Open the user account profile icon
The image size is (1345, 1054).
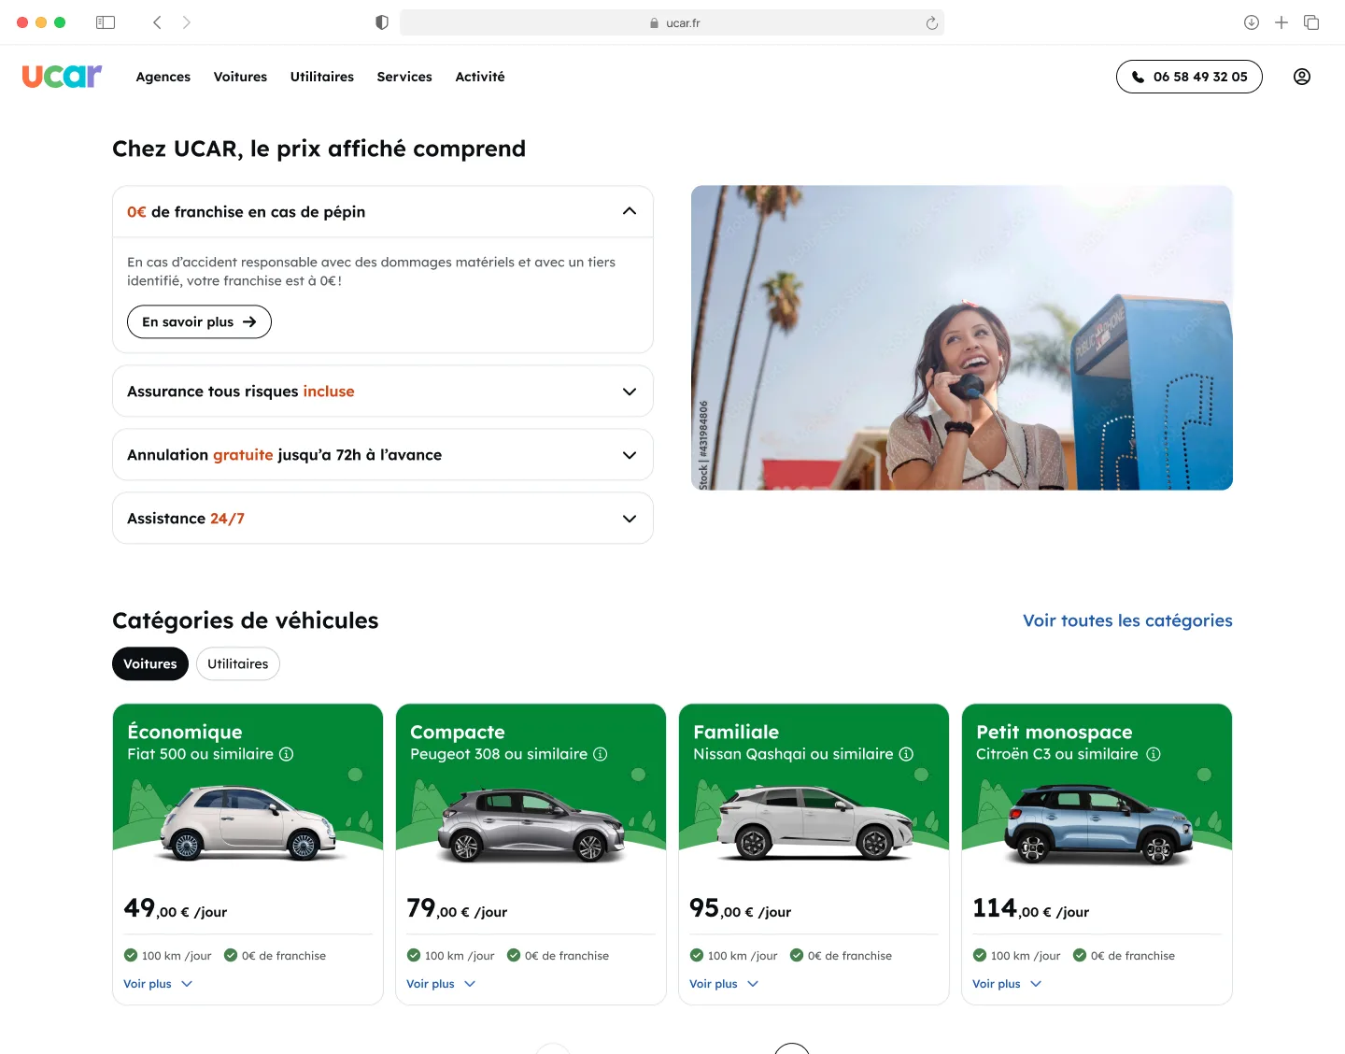(1302, 77)
